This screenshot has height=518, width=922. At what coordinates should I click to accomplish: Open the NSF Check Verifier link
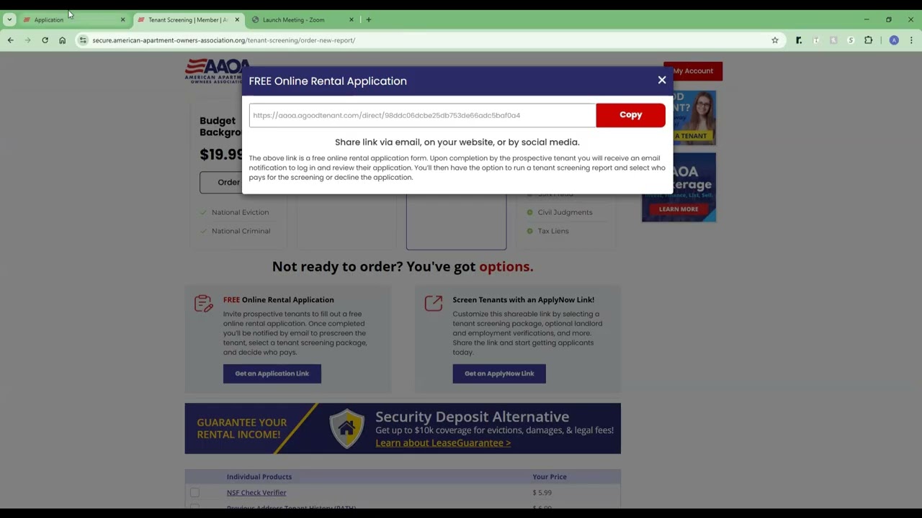[x=256, y=493]
